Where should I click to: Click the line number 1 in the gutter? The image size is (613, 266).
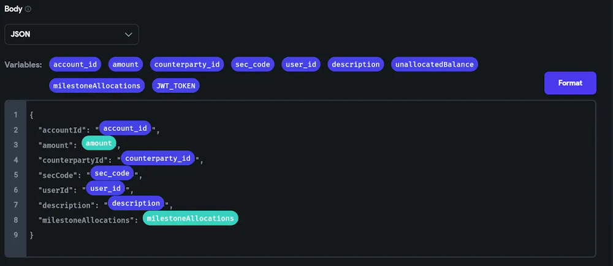click(x=16, y=115)
